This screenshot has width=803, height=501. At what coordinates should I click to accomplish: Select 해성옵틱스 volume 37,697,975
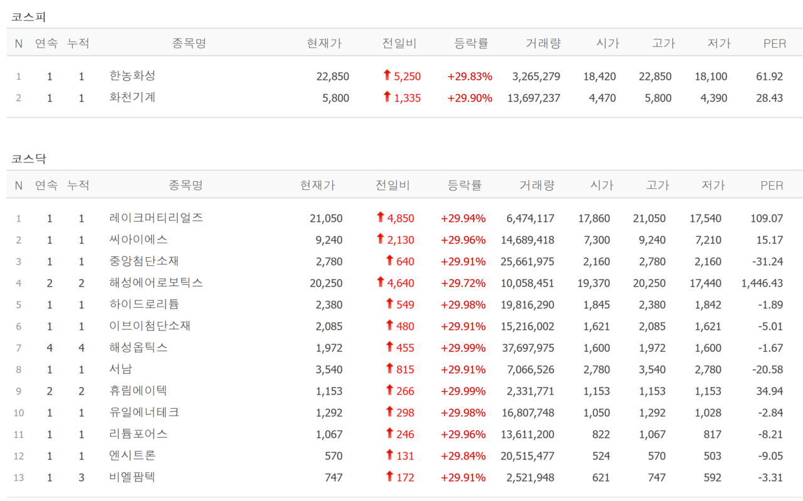(x=528, y=348)
